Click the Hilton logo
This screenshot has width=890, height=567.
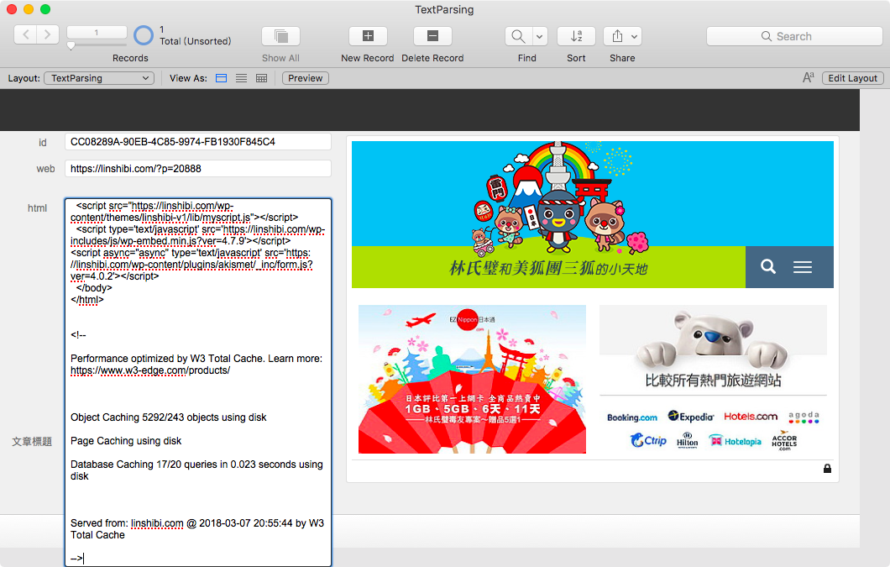pos(688,440)
